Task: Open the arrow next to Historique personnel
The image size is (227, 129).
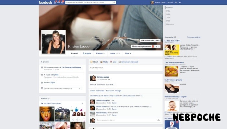Action: pos(159,46)
